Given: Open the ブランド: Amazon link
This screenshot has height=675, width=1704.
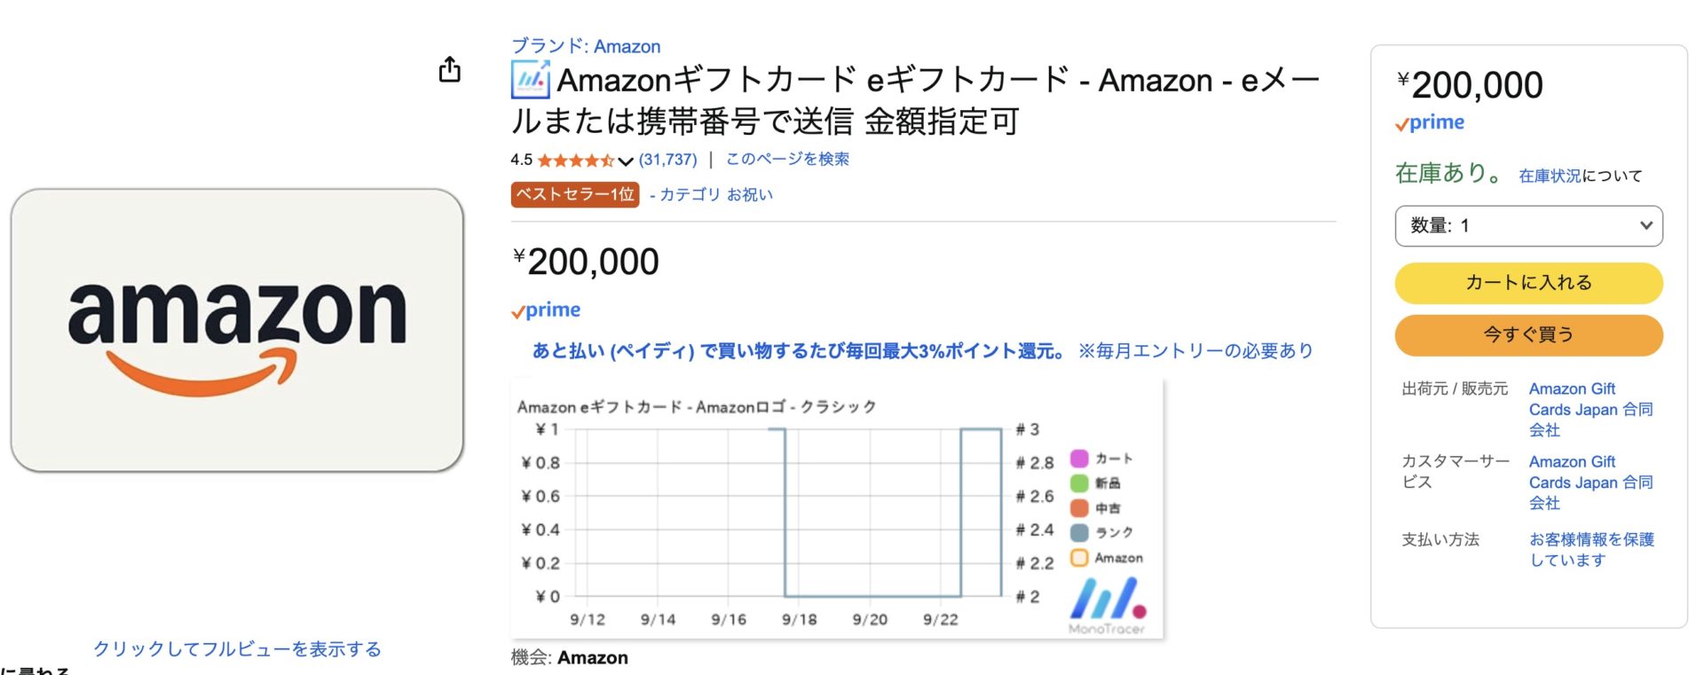Looking at the screenshot, I should [x=586, y=46].
